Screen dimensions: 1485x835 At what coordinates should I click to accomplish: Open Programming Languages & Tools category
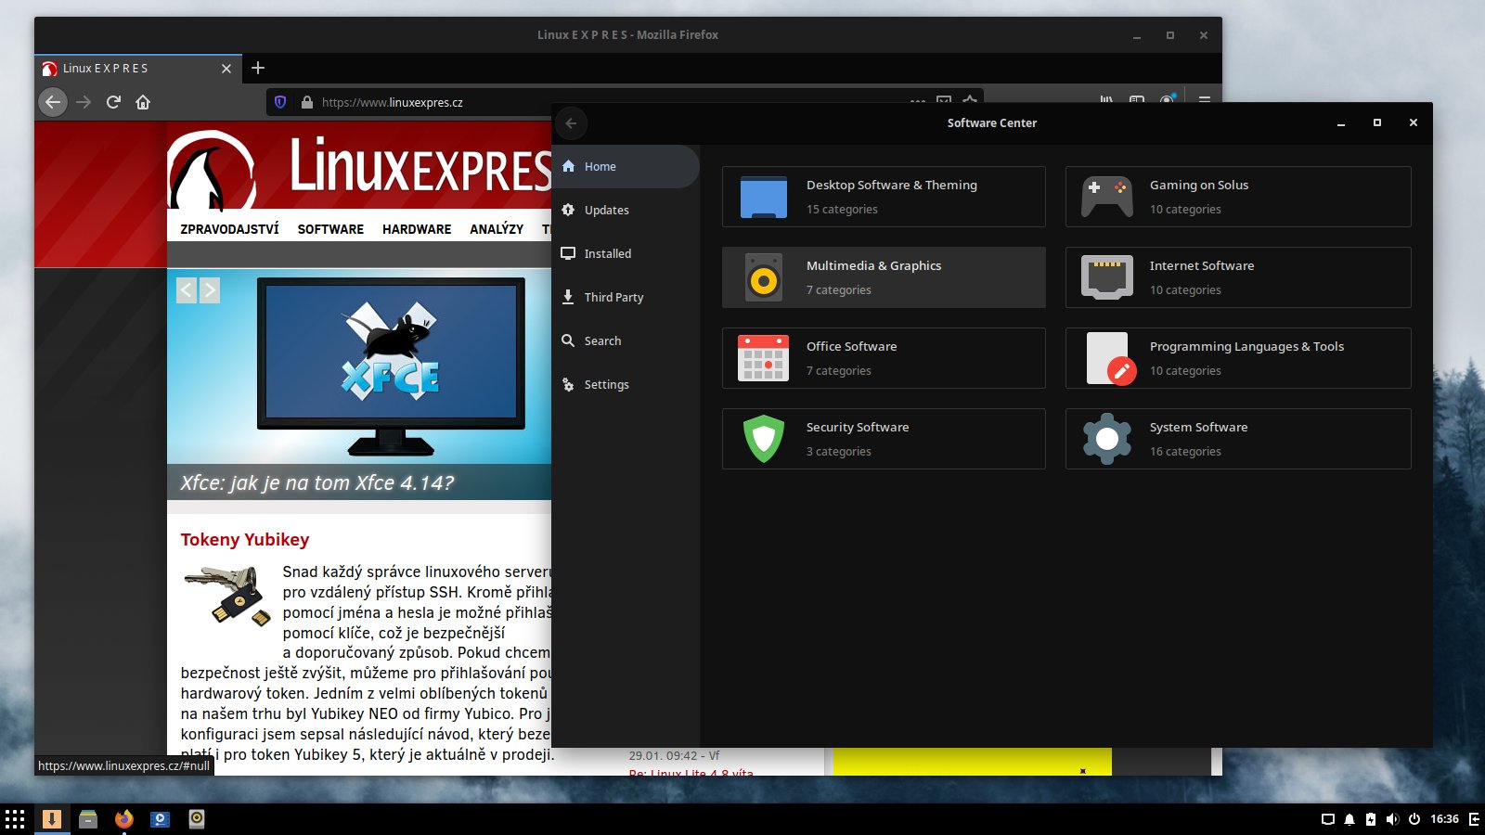tap(1238, 358)
